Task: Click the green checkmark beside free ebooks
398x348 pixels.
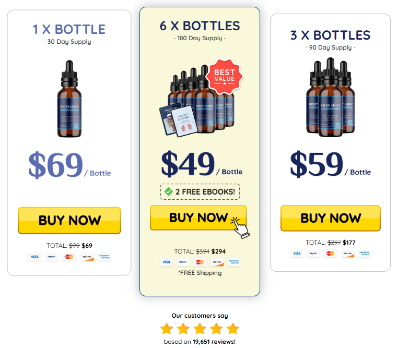Action: tap(169, 191)
